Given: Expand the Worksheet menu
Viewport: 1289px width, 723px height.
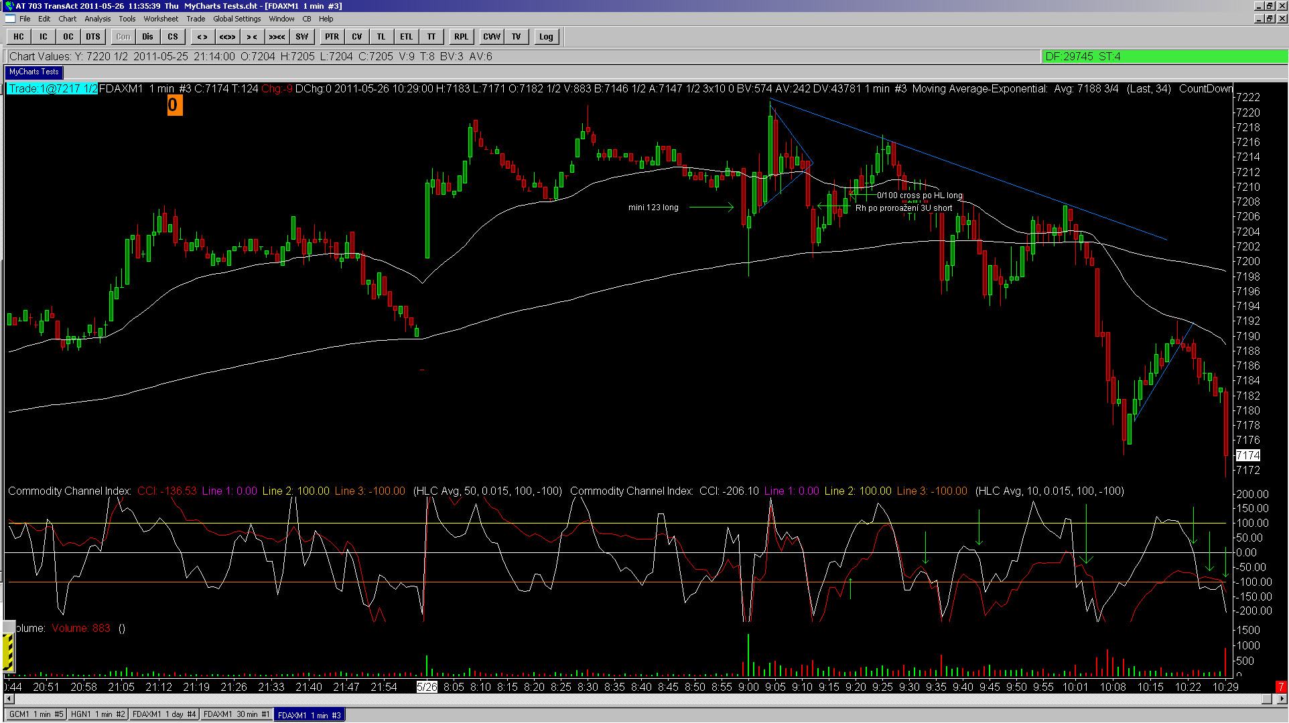Looking at the screenshot, I should (x=161, y=19).
